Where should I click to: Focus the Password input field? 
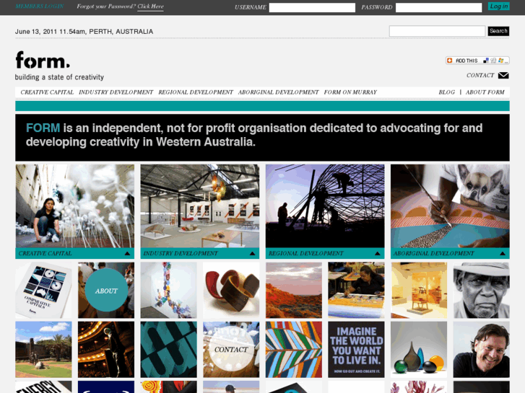pos(438,8)
